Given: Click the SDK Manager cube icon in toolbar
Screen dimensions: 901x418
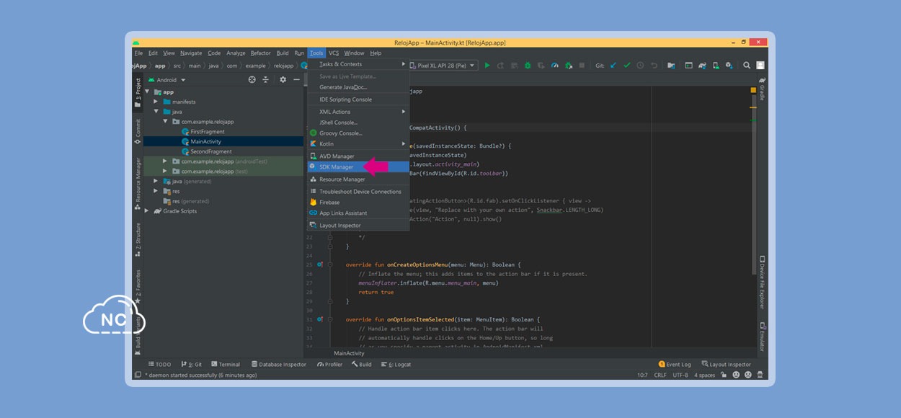Looking at the screenshot, I should pyautogui.click(x=729, y=66).
